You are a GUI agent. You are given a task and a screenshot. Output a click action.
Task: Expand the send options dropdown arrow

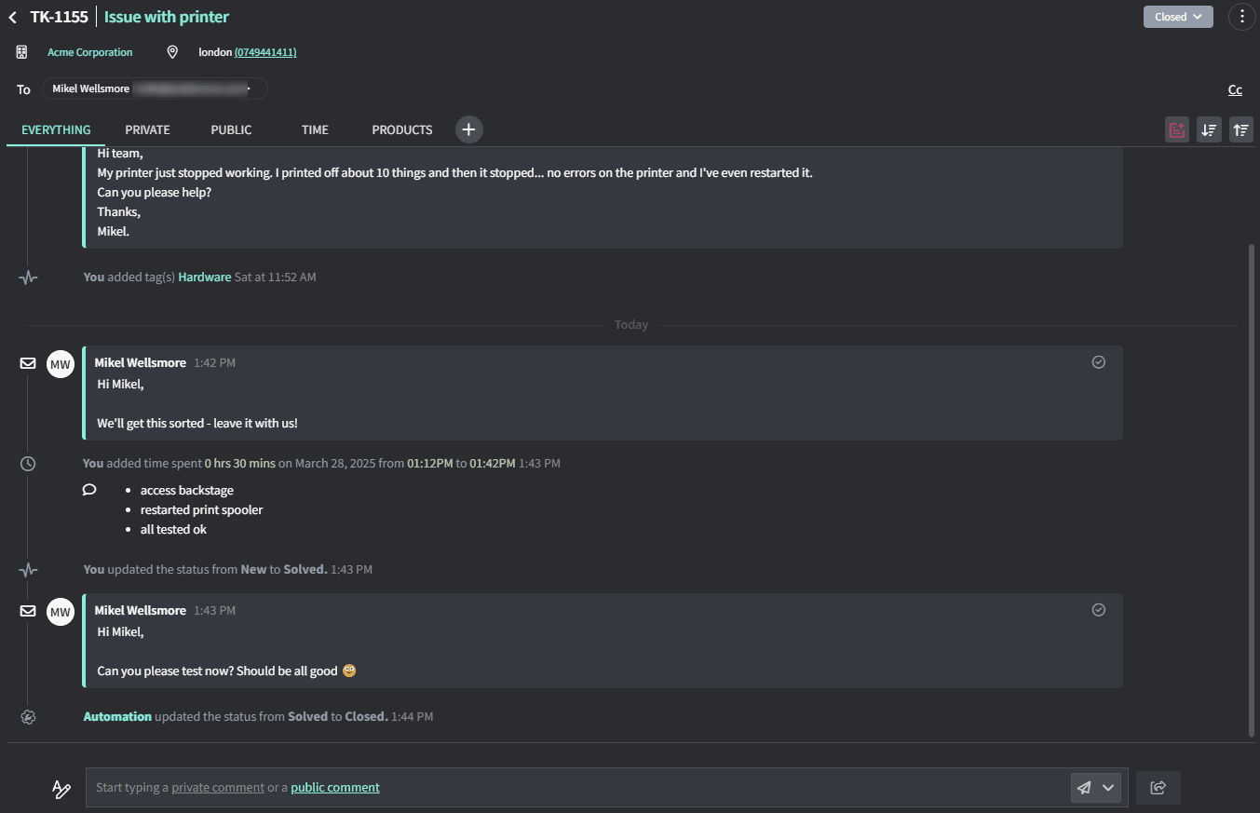pyautogui.click(x=1108, y=788)
